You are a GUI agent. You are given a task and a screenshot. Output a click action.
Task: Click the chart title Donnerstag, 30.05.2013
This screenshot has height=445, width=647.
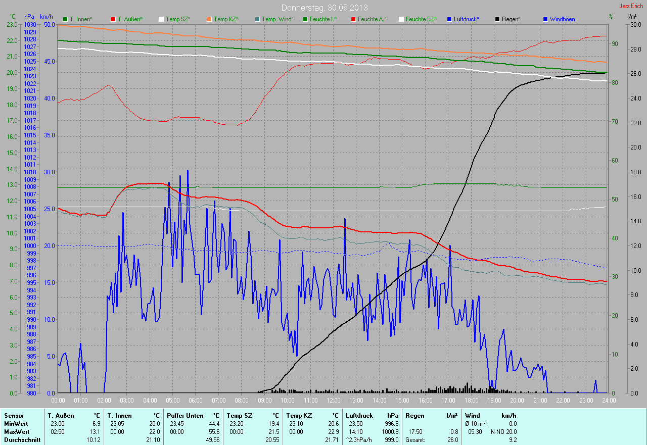point(324,8)
